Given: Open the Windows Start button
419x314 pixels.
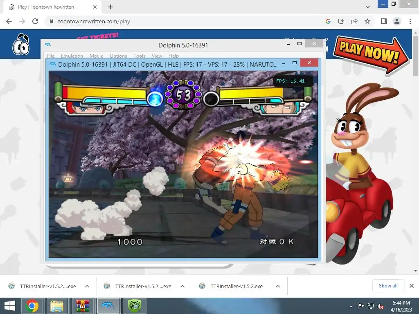Looking at the screenshot, I should 10,306.
